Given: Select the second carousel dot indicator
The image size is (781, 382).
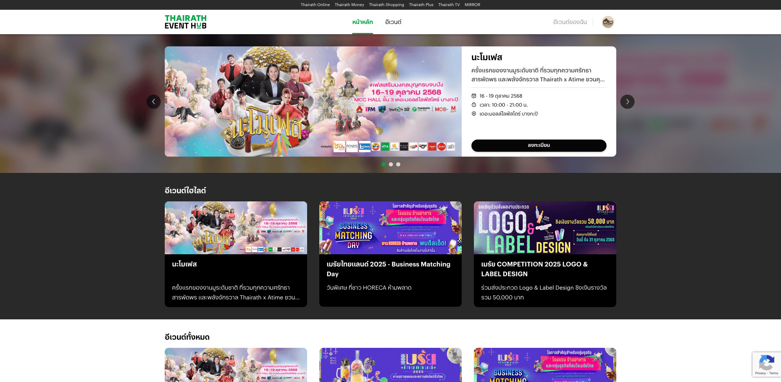Looking at the screenshot, I should click(x=391, y=164).
